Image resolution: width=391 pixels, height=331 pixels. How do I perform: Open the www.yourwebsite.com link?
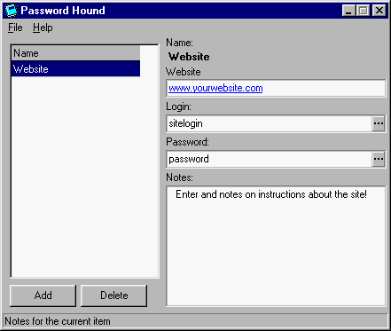pyautogui.click(x=215, y=88)
